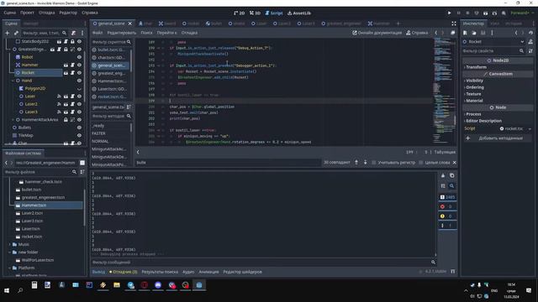Click the instance child scene link icon
The height and width of the screenshot is (302, 538).
coord(16,33)
